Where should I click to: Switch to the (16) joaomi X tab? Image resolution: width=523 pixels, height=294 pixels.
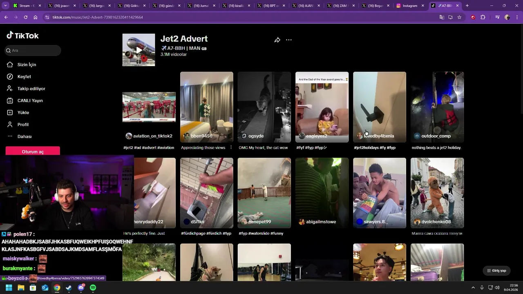(61, 6)
